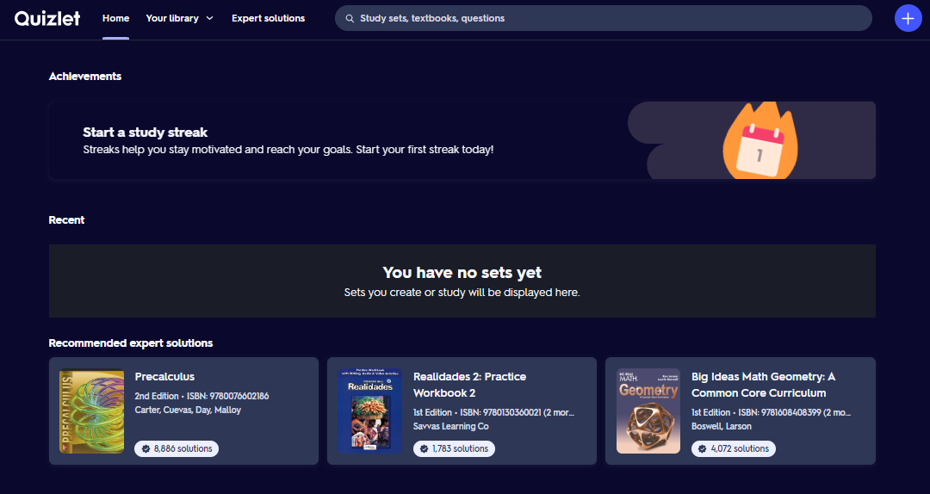Focus the Study sets search field
Screen dimensions: 930x494
[603, 18]
